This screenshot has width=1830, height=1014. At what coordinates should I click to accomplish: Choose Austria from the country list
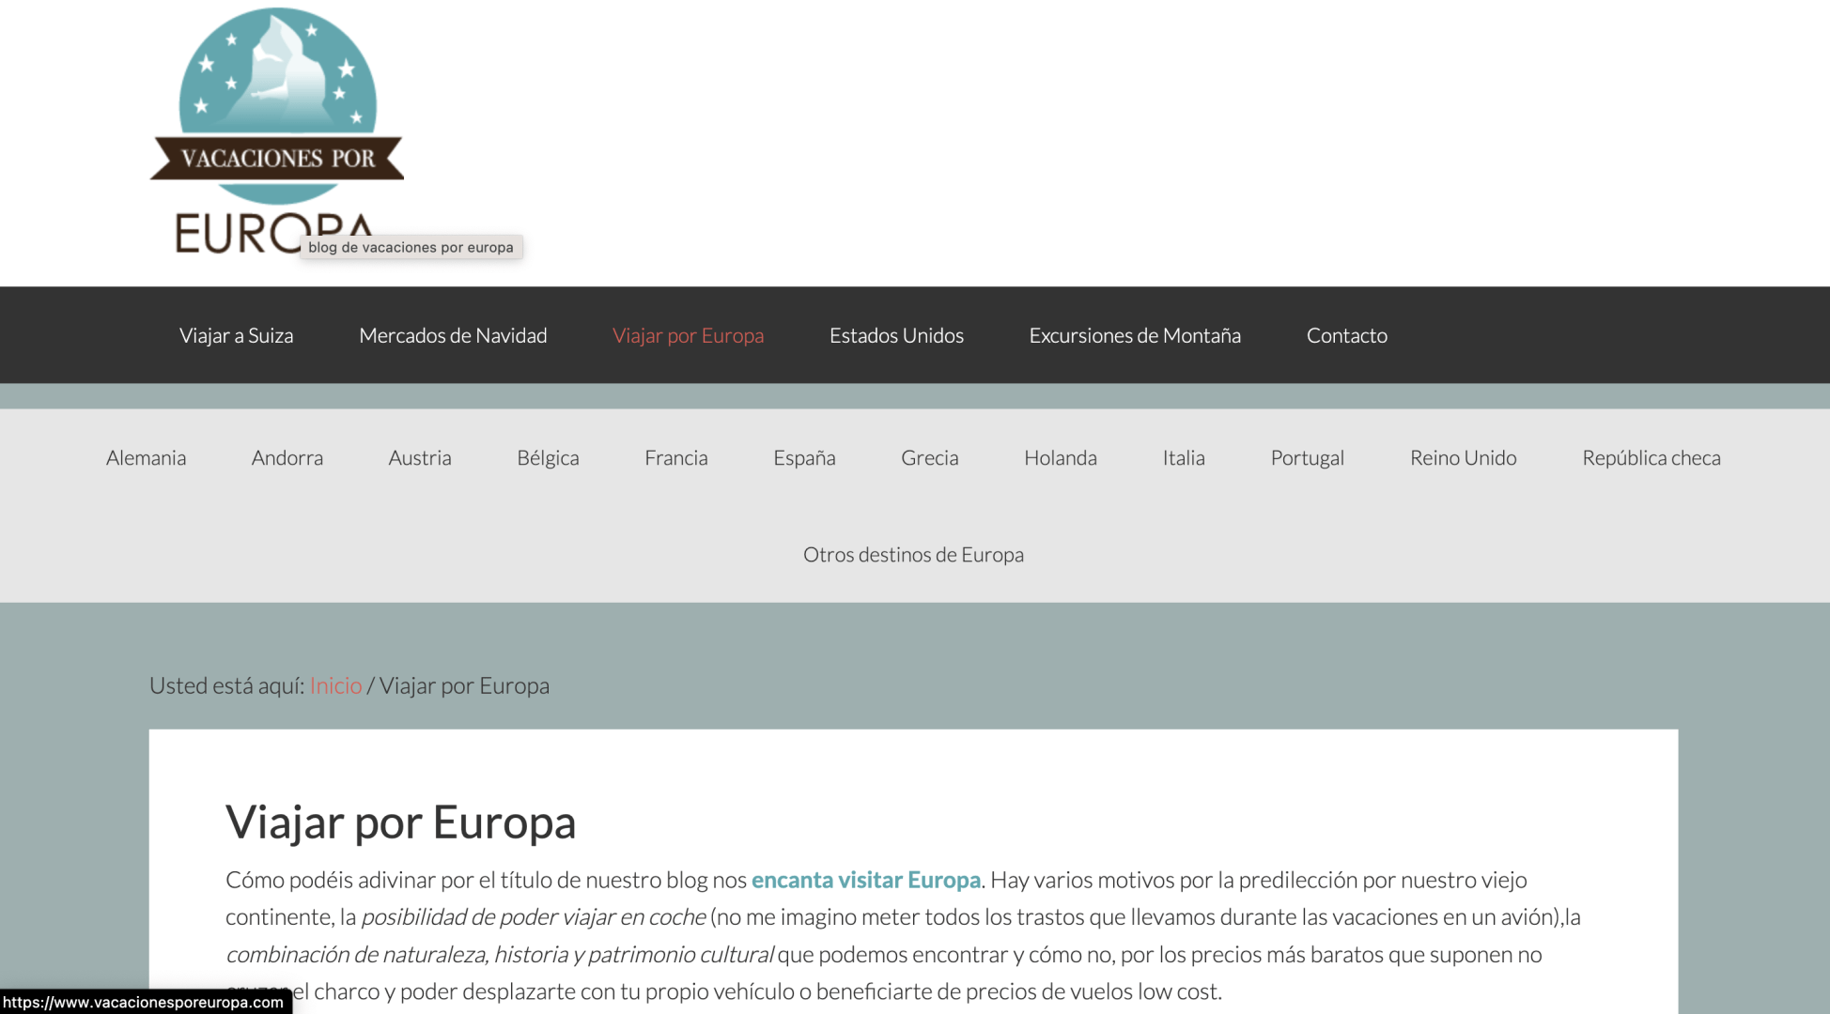(x=420, y=457)
